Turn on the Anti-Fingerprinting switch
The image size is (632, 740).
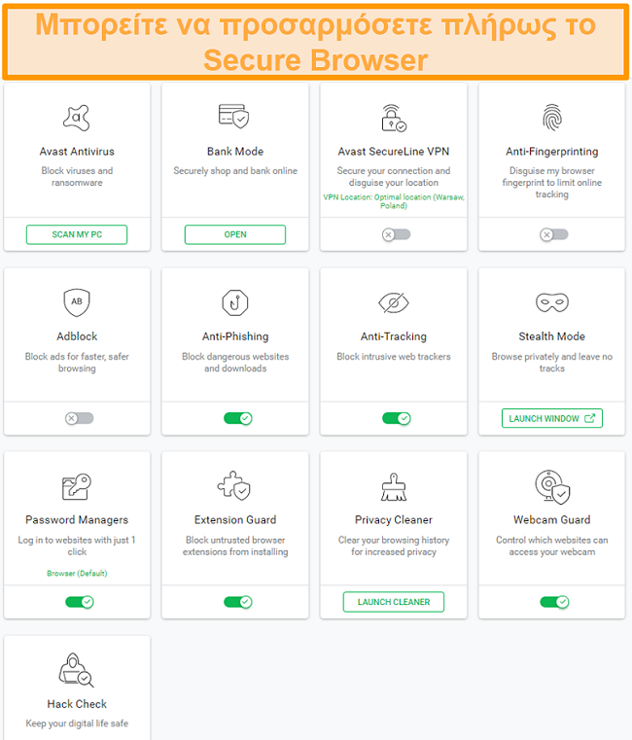[x=554, y=234]
